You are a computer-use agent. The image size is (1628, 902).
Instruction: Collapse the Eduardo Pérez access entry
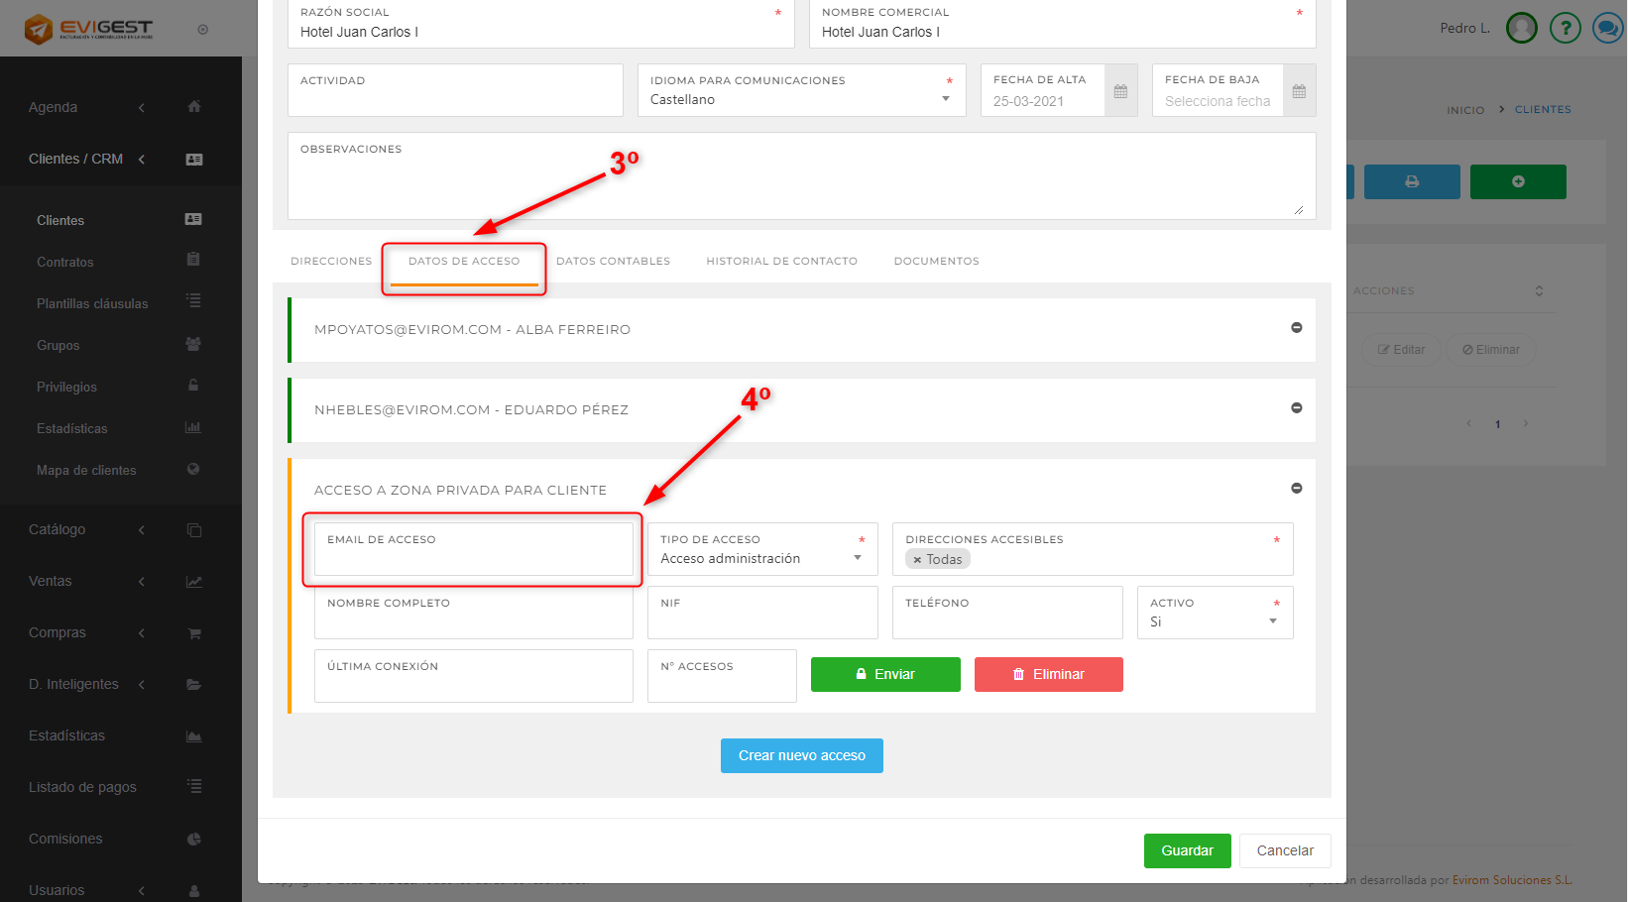(1296, 408)
